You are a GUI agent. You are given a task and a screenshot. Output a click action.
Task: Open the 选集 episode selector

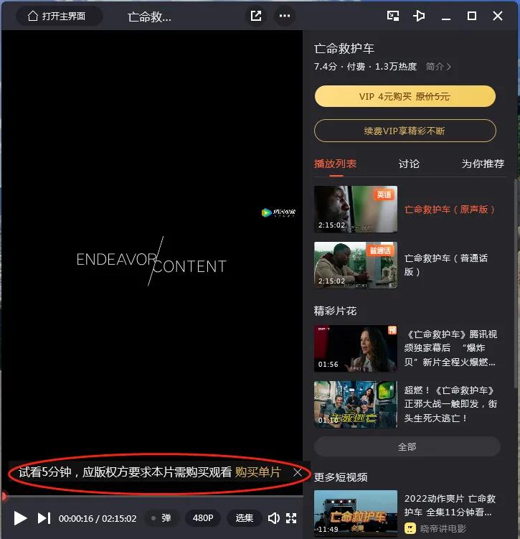pos(244,517)
